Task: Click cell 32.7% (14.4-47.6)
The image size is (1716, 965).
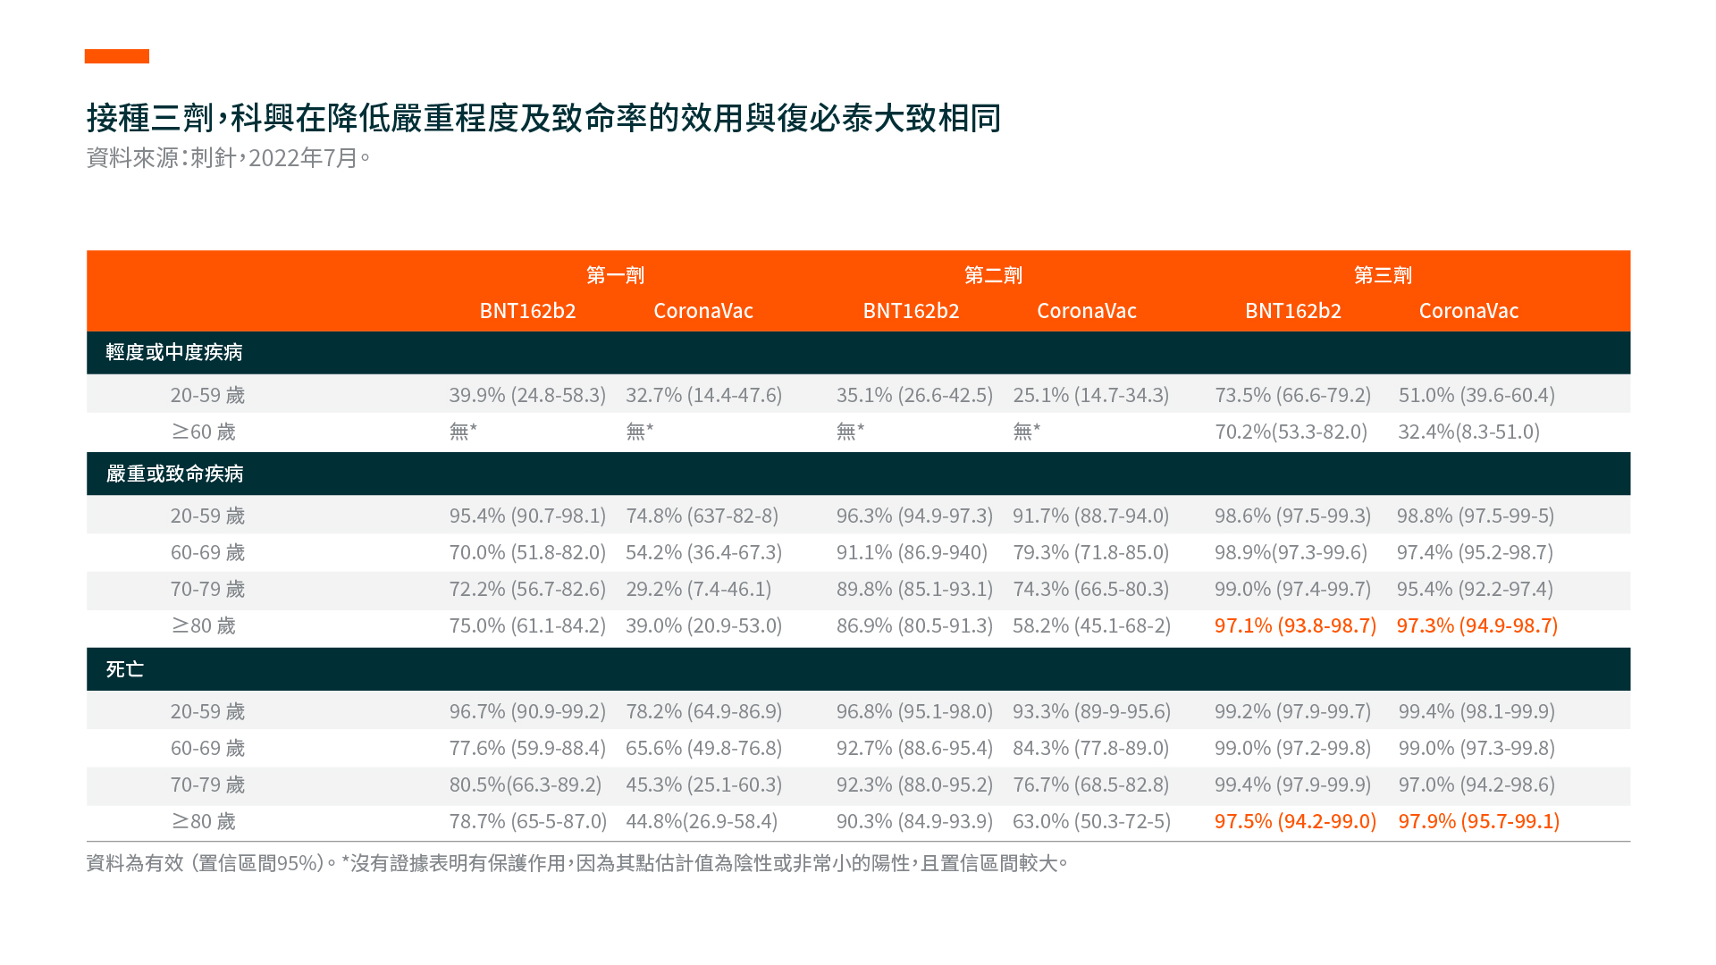Action: [x=703, y=395]
